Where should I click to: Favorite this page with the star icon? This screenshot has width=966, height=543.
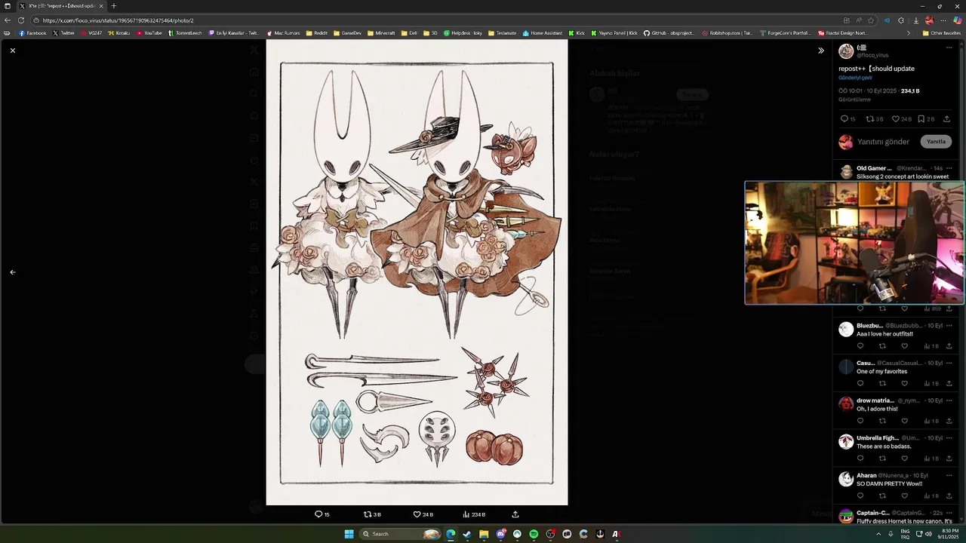(871, 20)
